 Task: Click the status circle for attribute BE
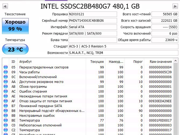[x=6, y=120]
